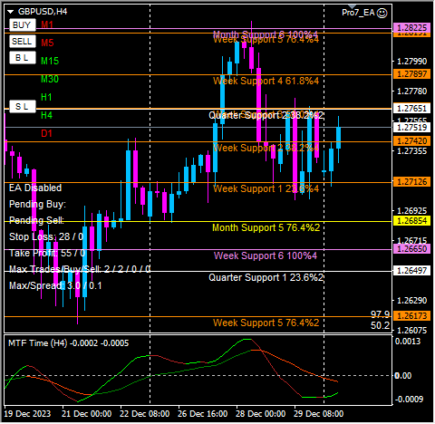The width and height of the screenshot is (435, 424).
Task: Click the 1.26290 price scale value
Action: [412, 301]
